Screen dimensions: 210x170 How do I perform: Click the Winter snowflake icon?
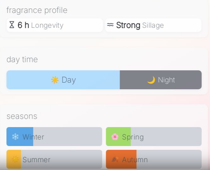(15, 137)
